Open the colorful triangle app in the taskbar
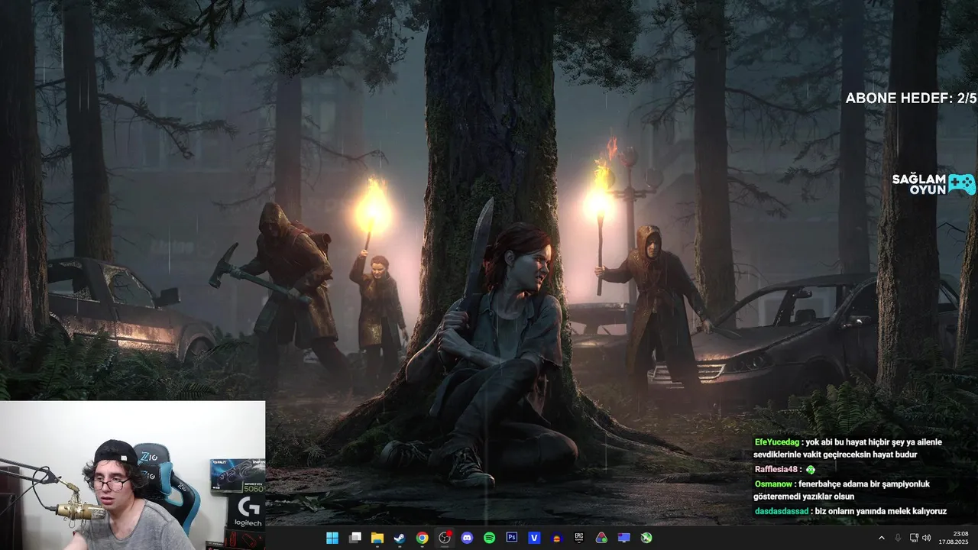 tap(602, 538)
